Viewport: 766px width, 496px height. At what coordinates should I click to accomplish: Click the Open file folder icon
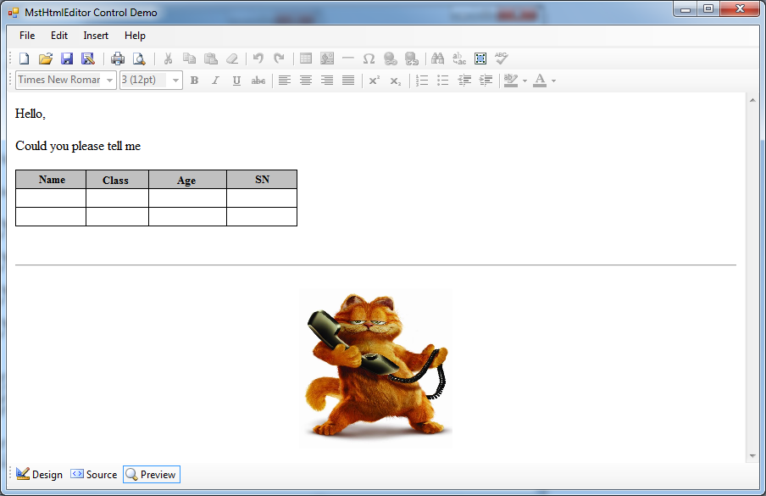click(46, 59)
